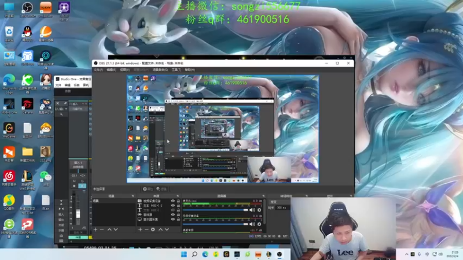The height and width of the screenshot is (260, 463).
Task: Mute the 麦克风/Aux speaker icon
Action: [252, 210]
